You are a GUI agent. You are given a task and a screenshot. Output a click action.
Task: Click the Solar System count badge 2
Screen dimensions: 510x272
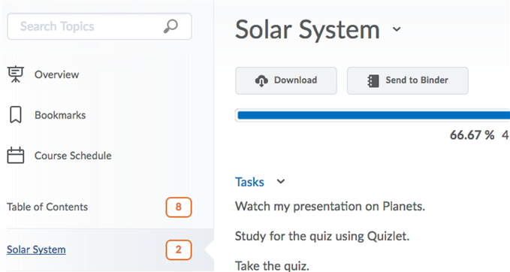click(179, 249)
